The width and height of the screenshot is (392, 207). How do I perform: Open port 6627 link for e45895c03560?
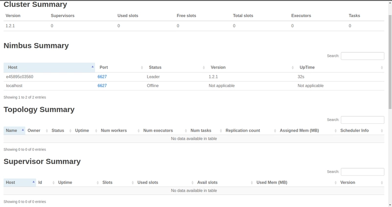click(x=102, y=77)
